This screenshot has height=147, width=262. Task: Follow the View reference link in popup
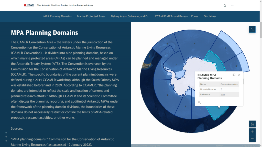point(223,94)
